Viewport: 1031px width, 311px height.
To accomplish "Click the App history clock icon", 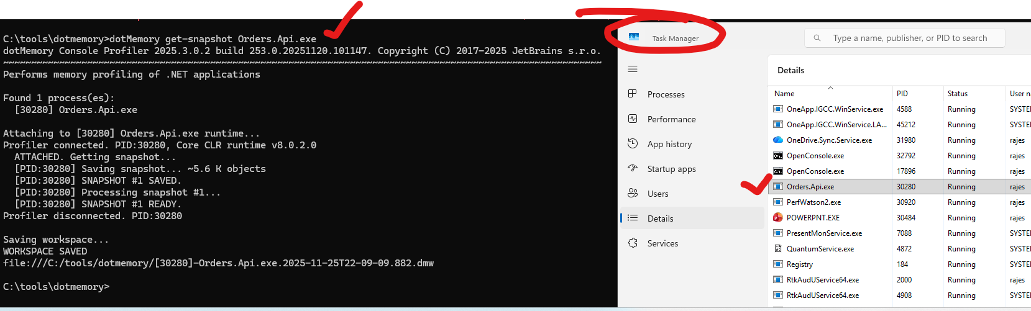I will (x=633, y=143).
